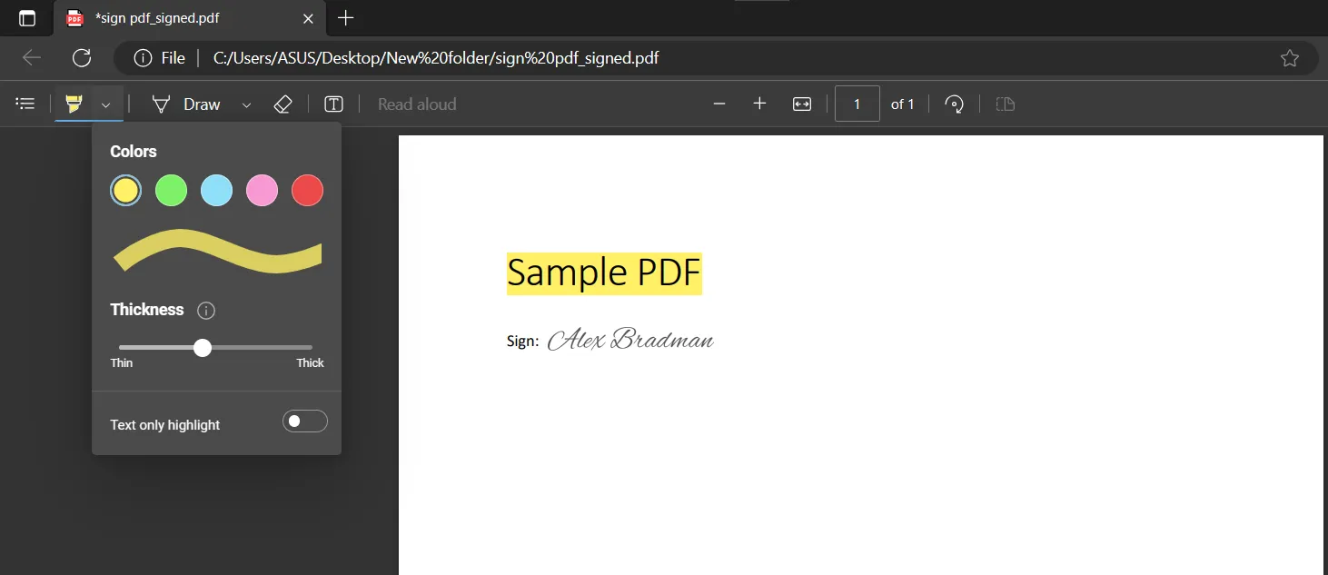Add page to favorites via star icon

(1290, 57)
